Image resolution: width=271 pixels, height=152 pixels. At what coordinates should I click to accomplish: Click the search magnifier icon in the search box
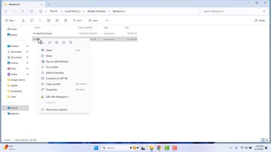coord(264,11)
